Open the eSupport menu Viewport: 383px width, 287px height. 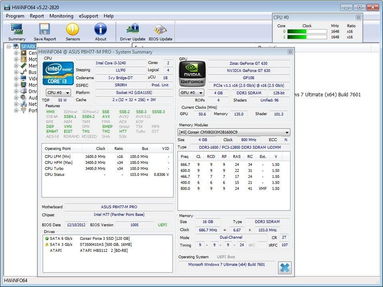(89, 16)
